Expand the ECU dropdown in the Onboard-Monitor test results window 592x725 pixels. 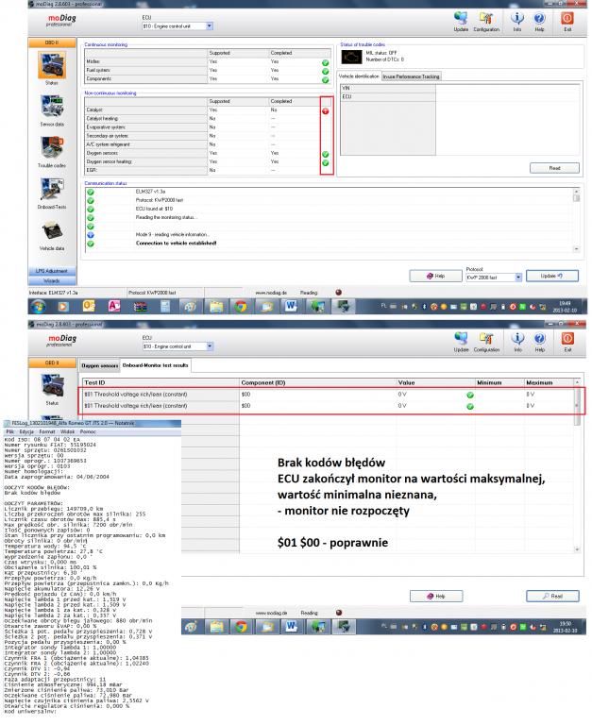coord(210,346)
